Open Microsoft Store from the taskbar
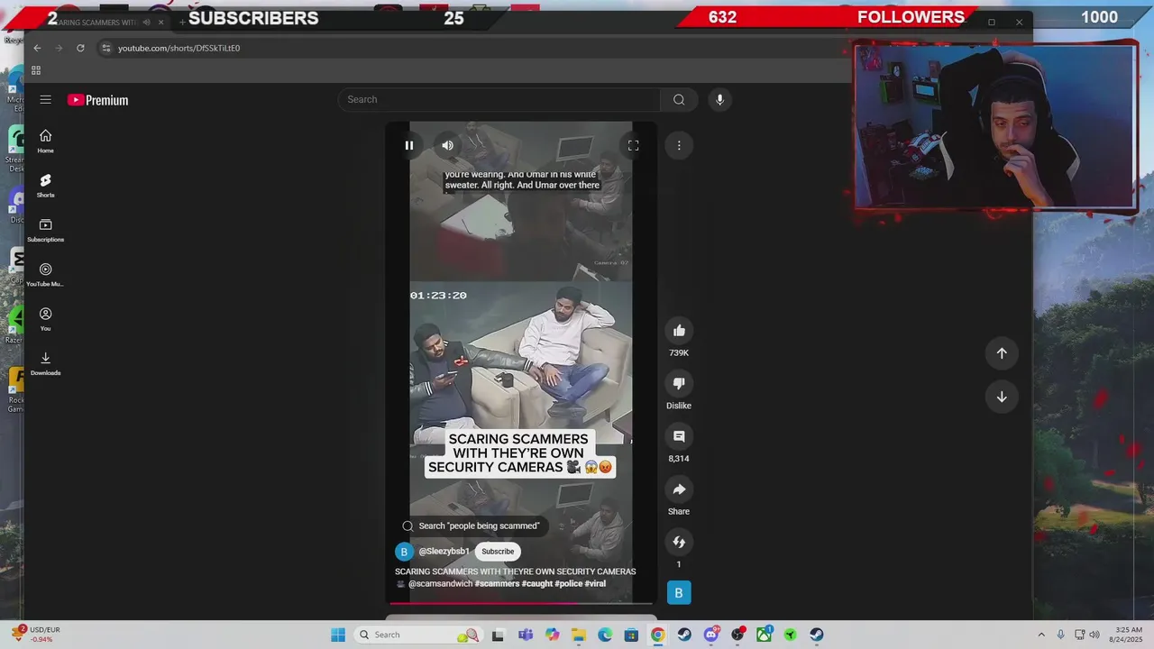1154x649 pixels. (x=631, y=635)
